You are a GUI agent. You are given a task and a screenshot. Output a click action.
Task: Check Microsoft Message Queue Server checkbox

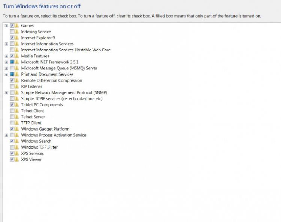12,68
